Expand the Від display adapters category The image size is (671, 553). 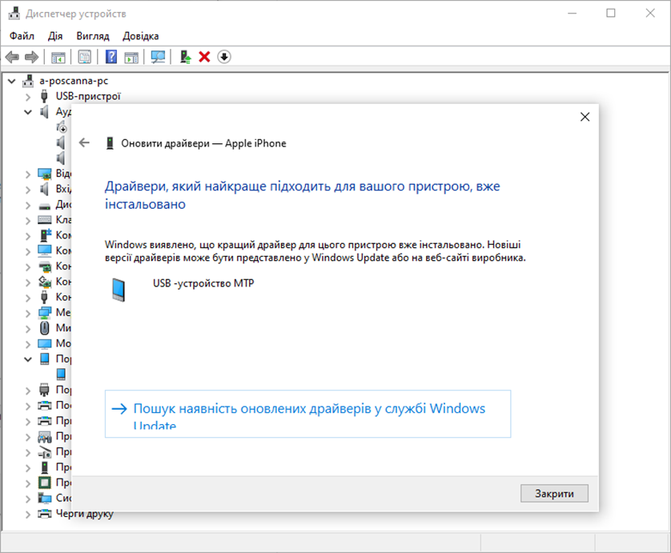28,174
